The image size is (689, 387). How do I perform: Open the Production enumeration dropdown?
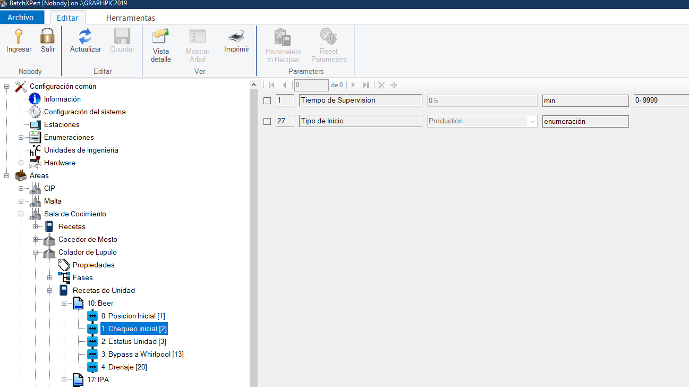[x=533, y=121]
